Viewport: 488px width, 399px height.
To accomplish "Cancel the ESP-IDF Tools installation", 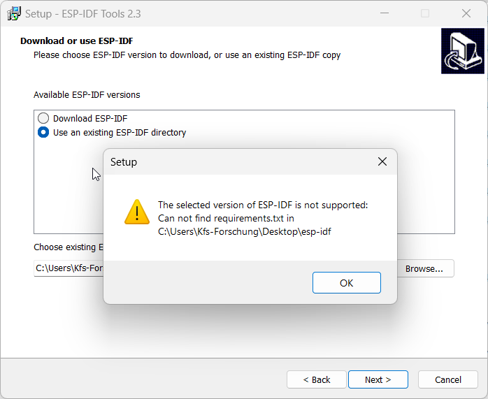I will coord(448,379).
